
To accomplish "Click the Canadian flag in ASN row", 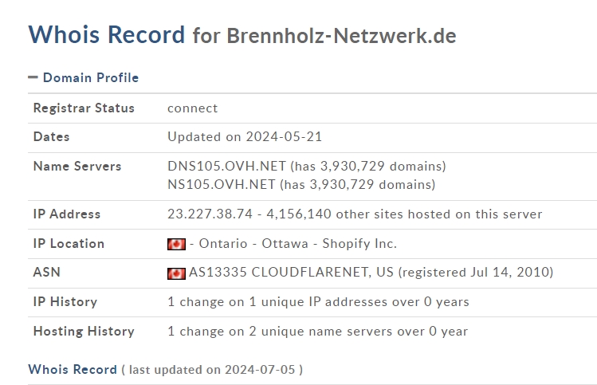I will pyautogui.click(x=176, y=273).
